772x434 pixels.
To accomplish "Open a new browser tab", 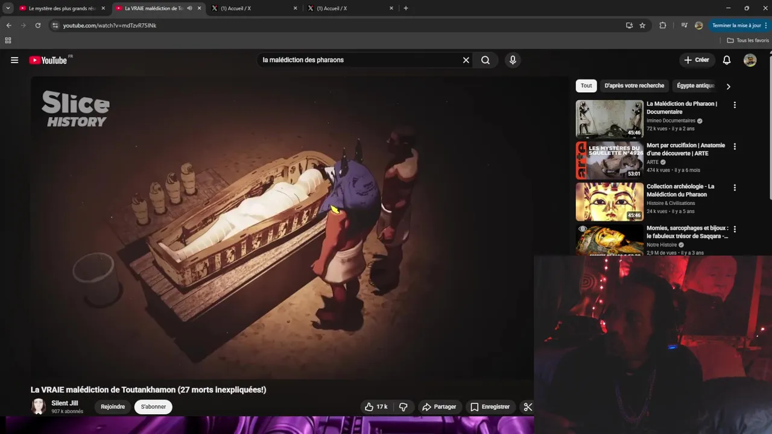I will pos(405,8).
